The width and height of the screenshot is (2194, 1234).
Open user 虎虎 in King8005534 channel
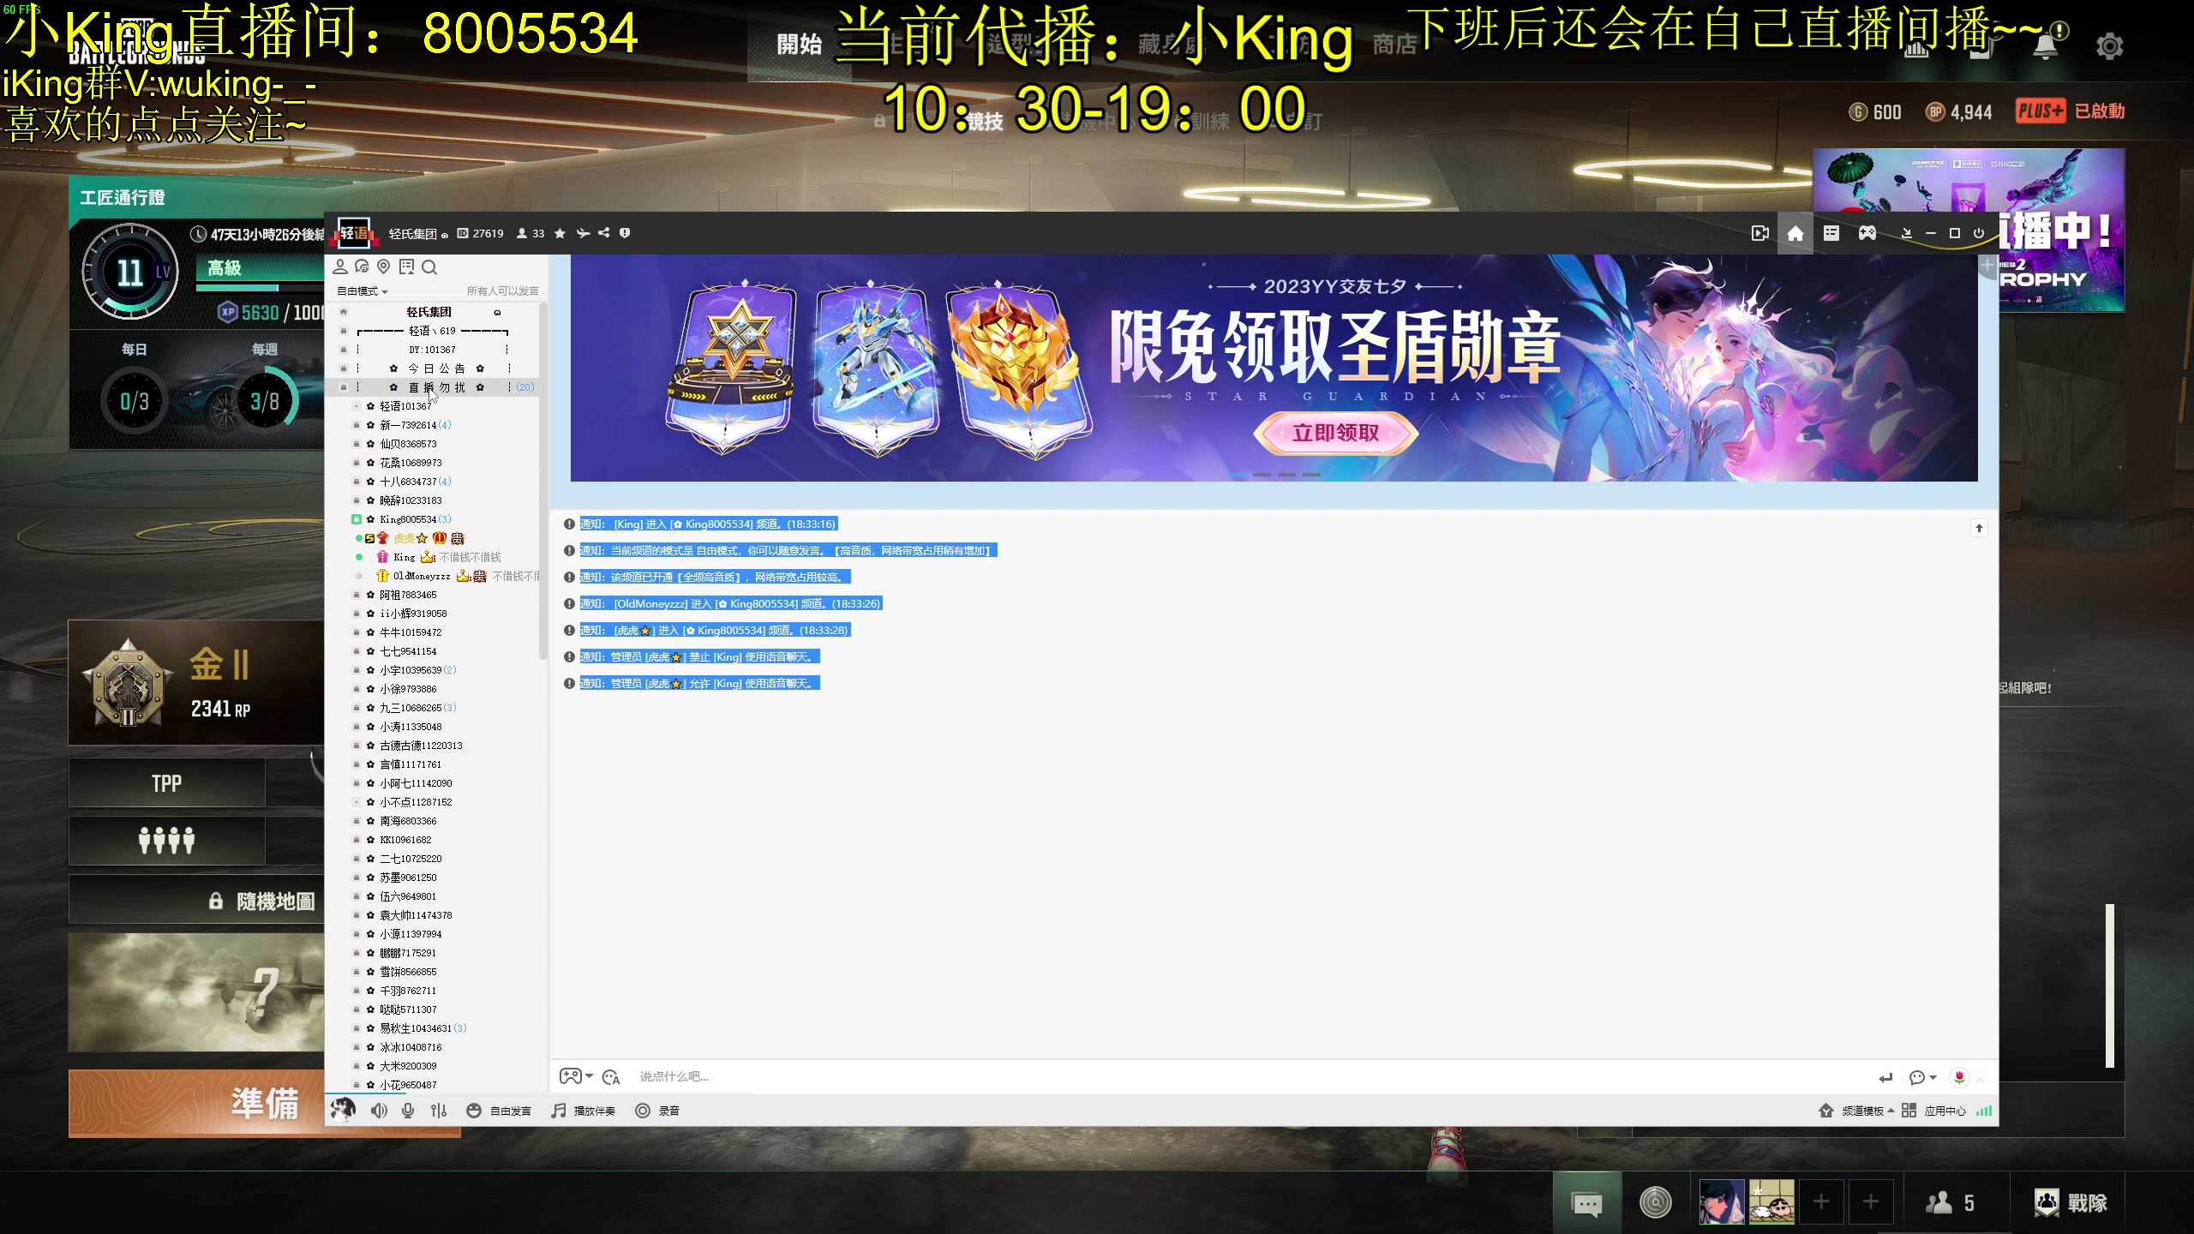(411, 538)
